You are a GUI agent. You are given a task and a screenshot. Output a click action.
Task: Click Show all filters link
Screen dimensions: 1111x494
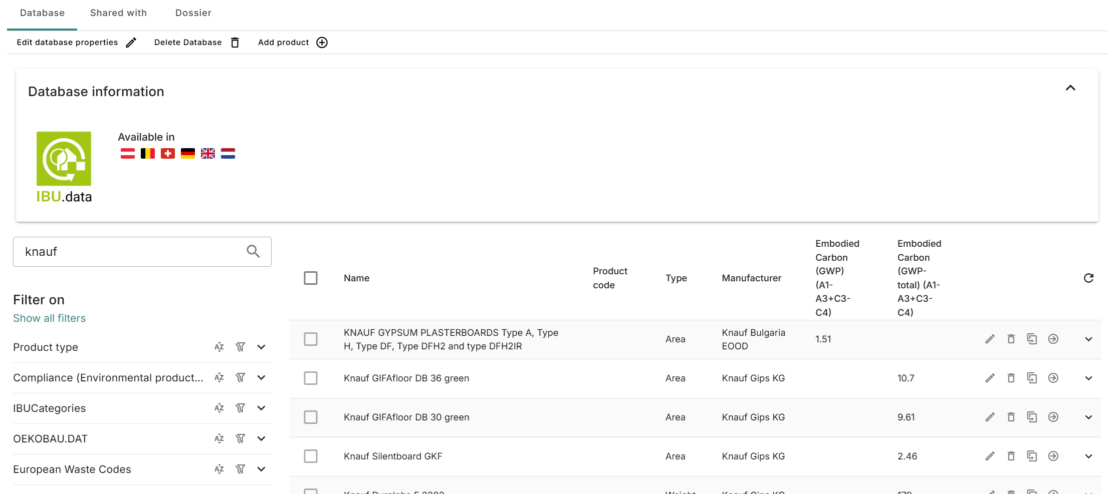click(49, 318)
